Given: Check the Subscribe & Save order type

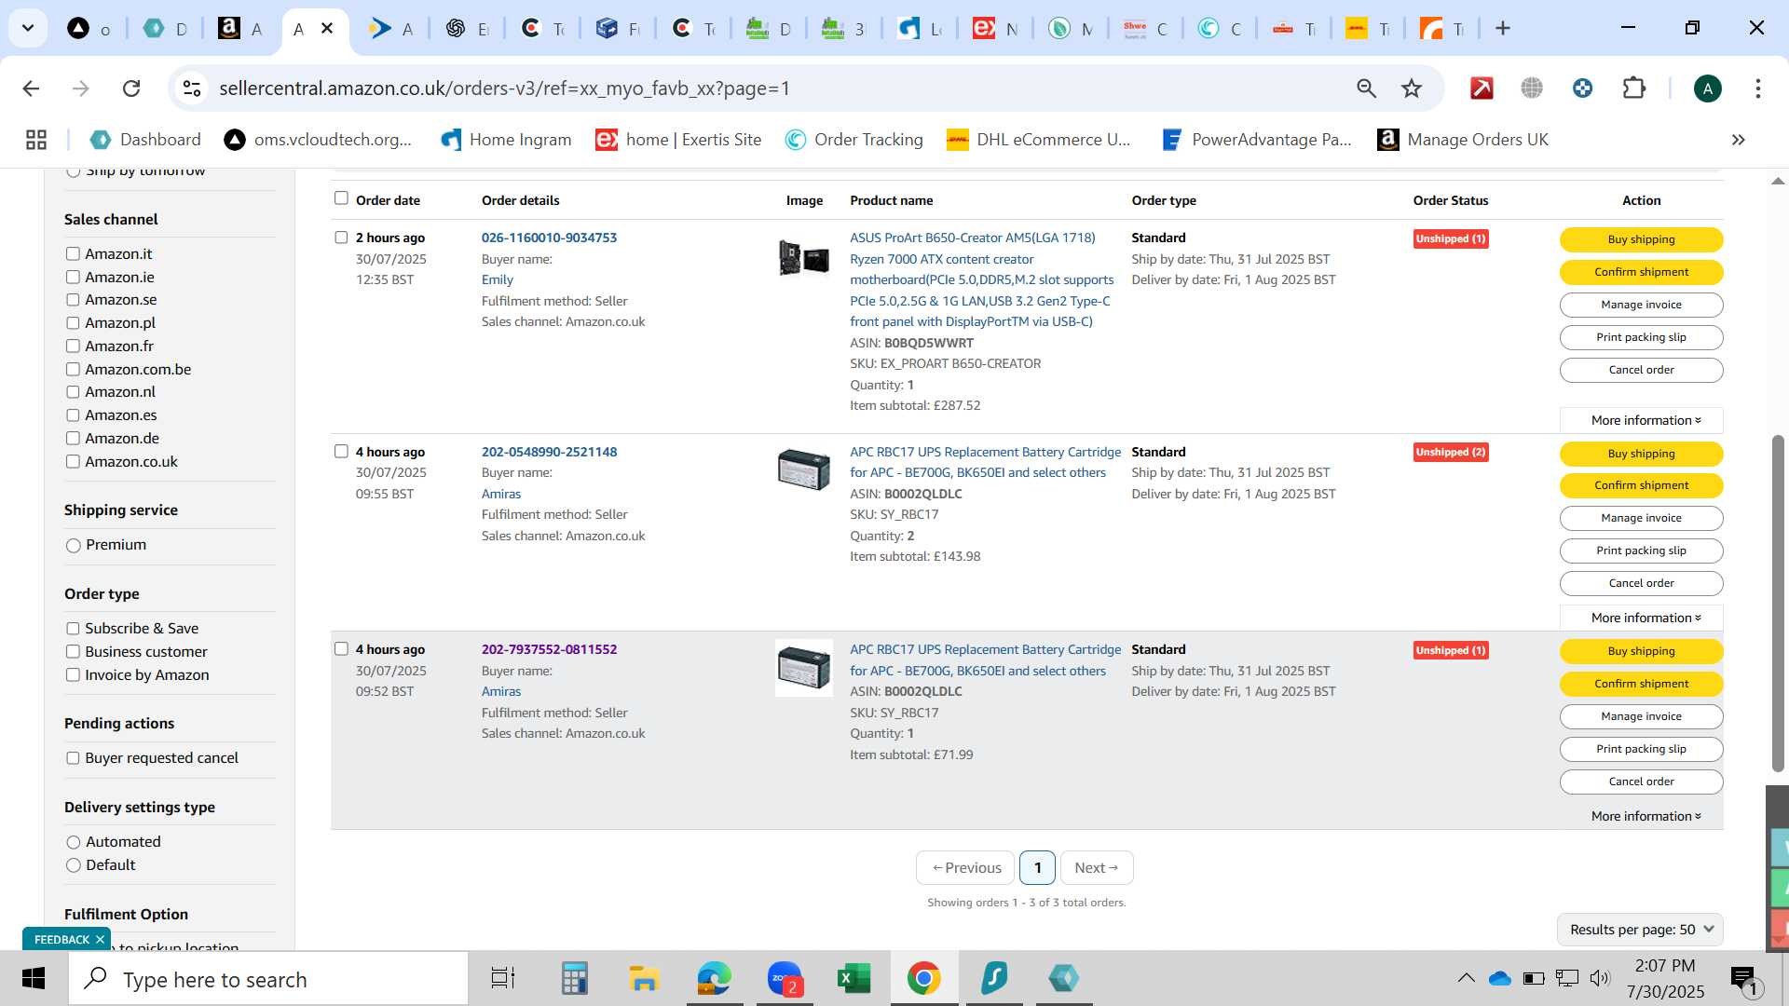Looking at the screenshot, I should coord(73,629).
